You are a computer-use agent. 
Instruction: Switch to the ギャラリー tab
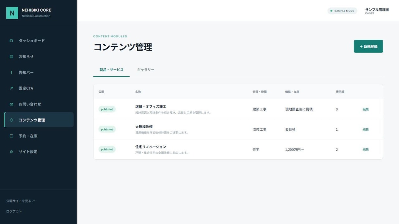click(146, 70)
